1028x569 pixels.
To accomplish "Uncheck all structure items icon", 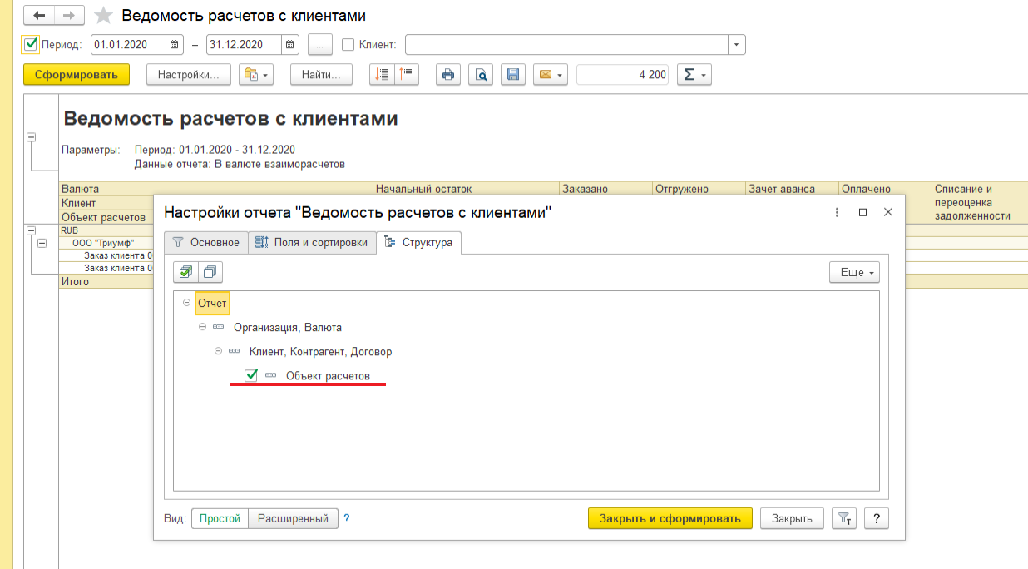I will (x=210, y=272).
